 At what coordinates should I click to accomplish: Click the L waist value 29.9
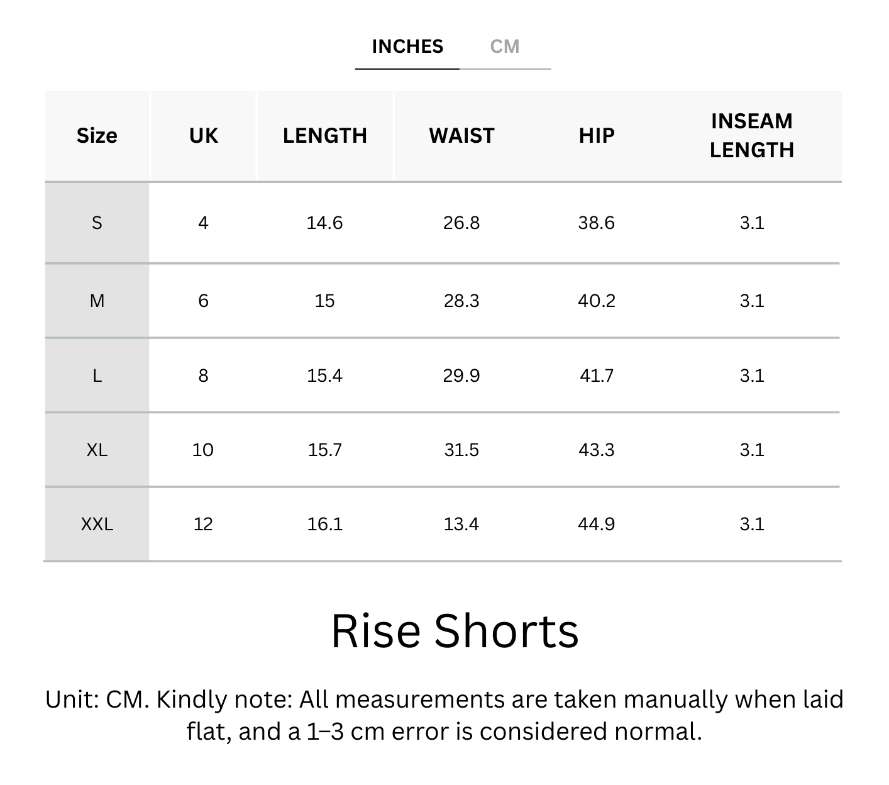point(461,376)
